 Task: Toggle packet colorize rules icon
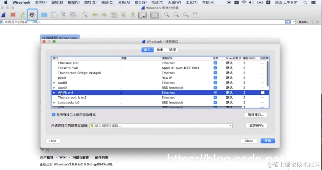click(154, 15)
